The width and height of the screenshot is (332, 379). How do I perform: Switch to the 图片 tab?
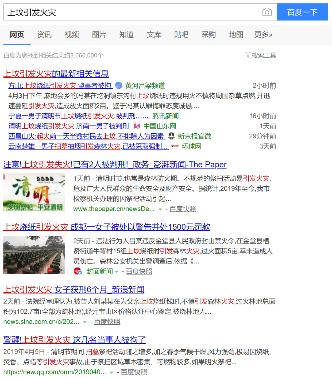tap(99, 35)
